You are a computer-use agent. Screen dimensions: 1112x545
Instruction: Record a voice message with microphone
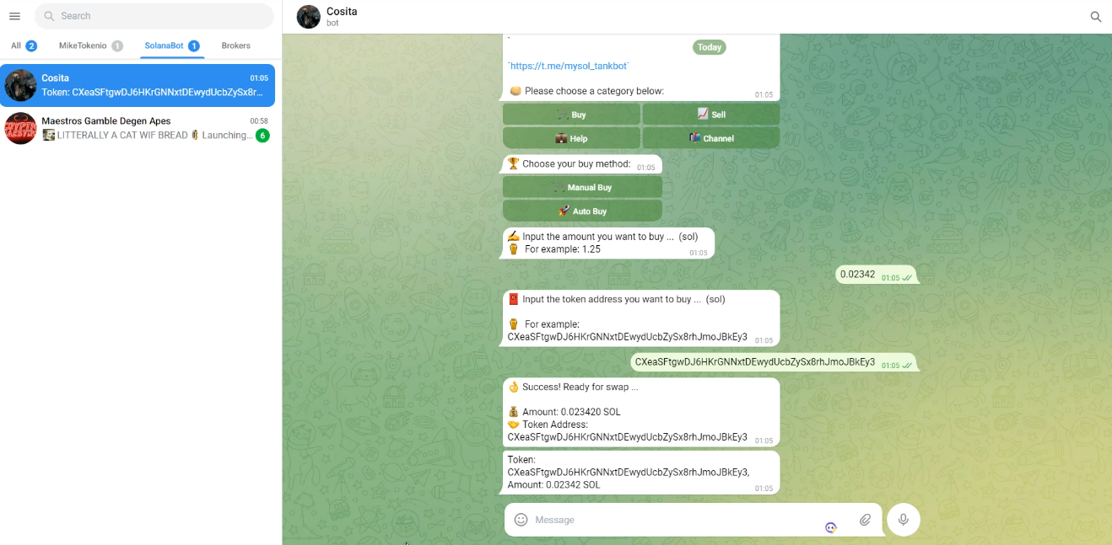coord(904,520)
